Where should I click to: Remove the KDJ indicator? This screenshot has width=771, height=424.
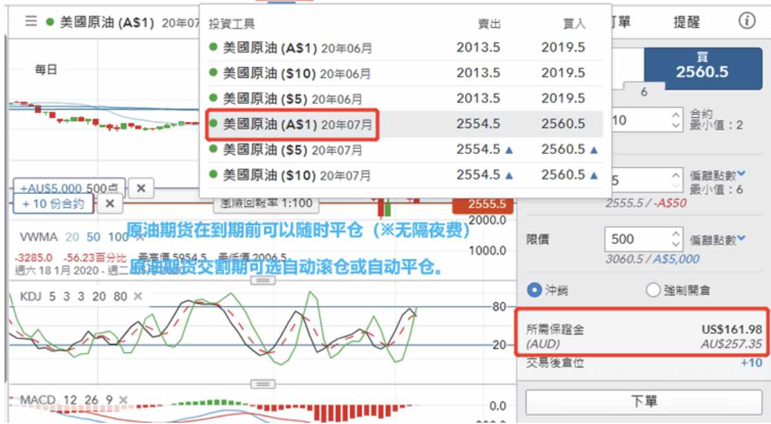pyautogui.click(x=138, y=296)
